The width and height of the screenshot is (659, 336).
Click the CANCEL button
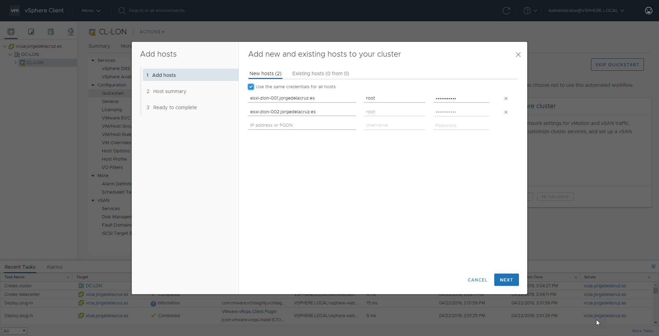[x=477, y=280]
